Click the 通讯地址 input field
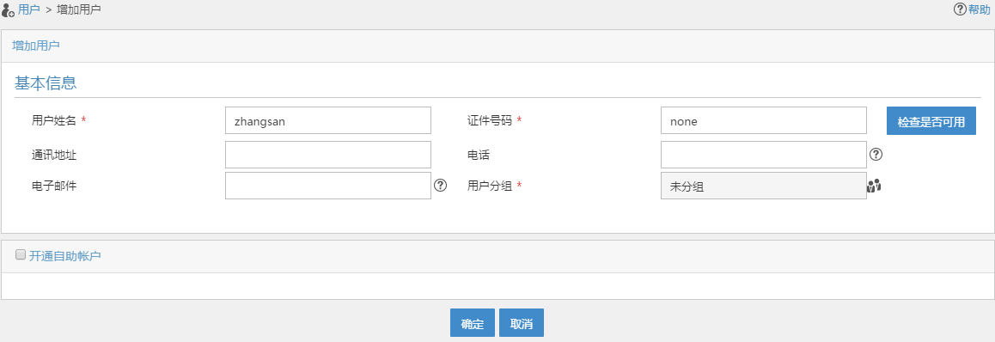The image size is (995, 342). tap(328, 155)
